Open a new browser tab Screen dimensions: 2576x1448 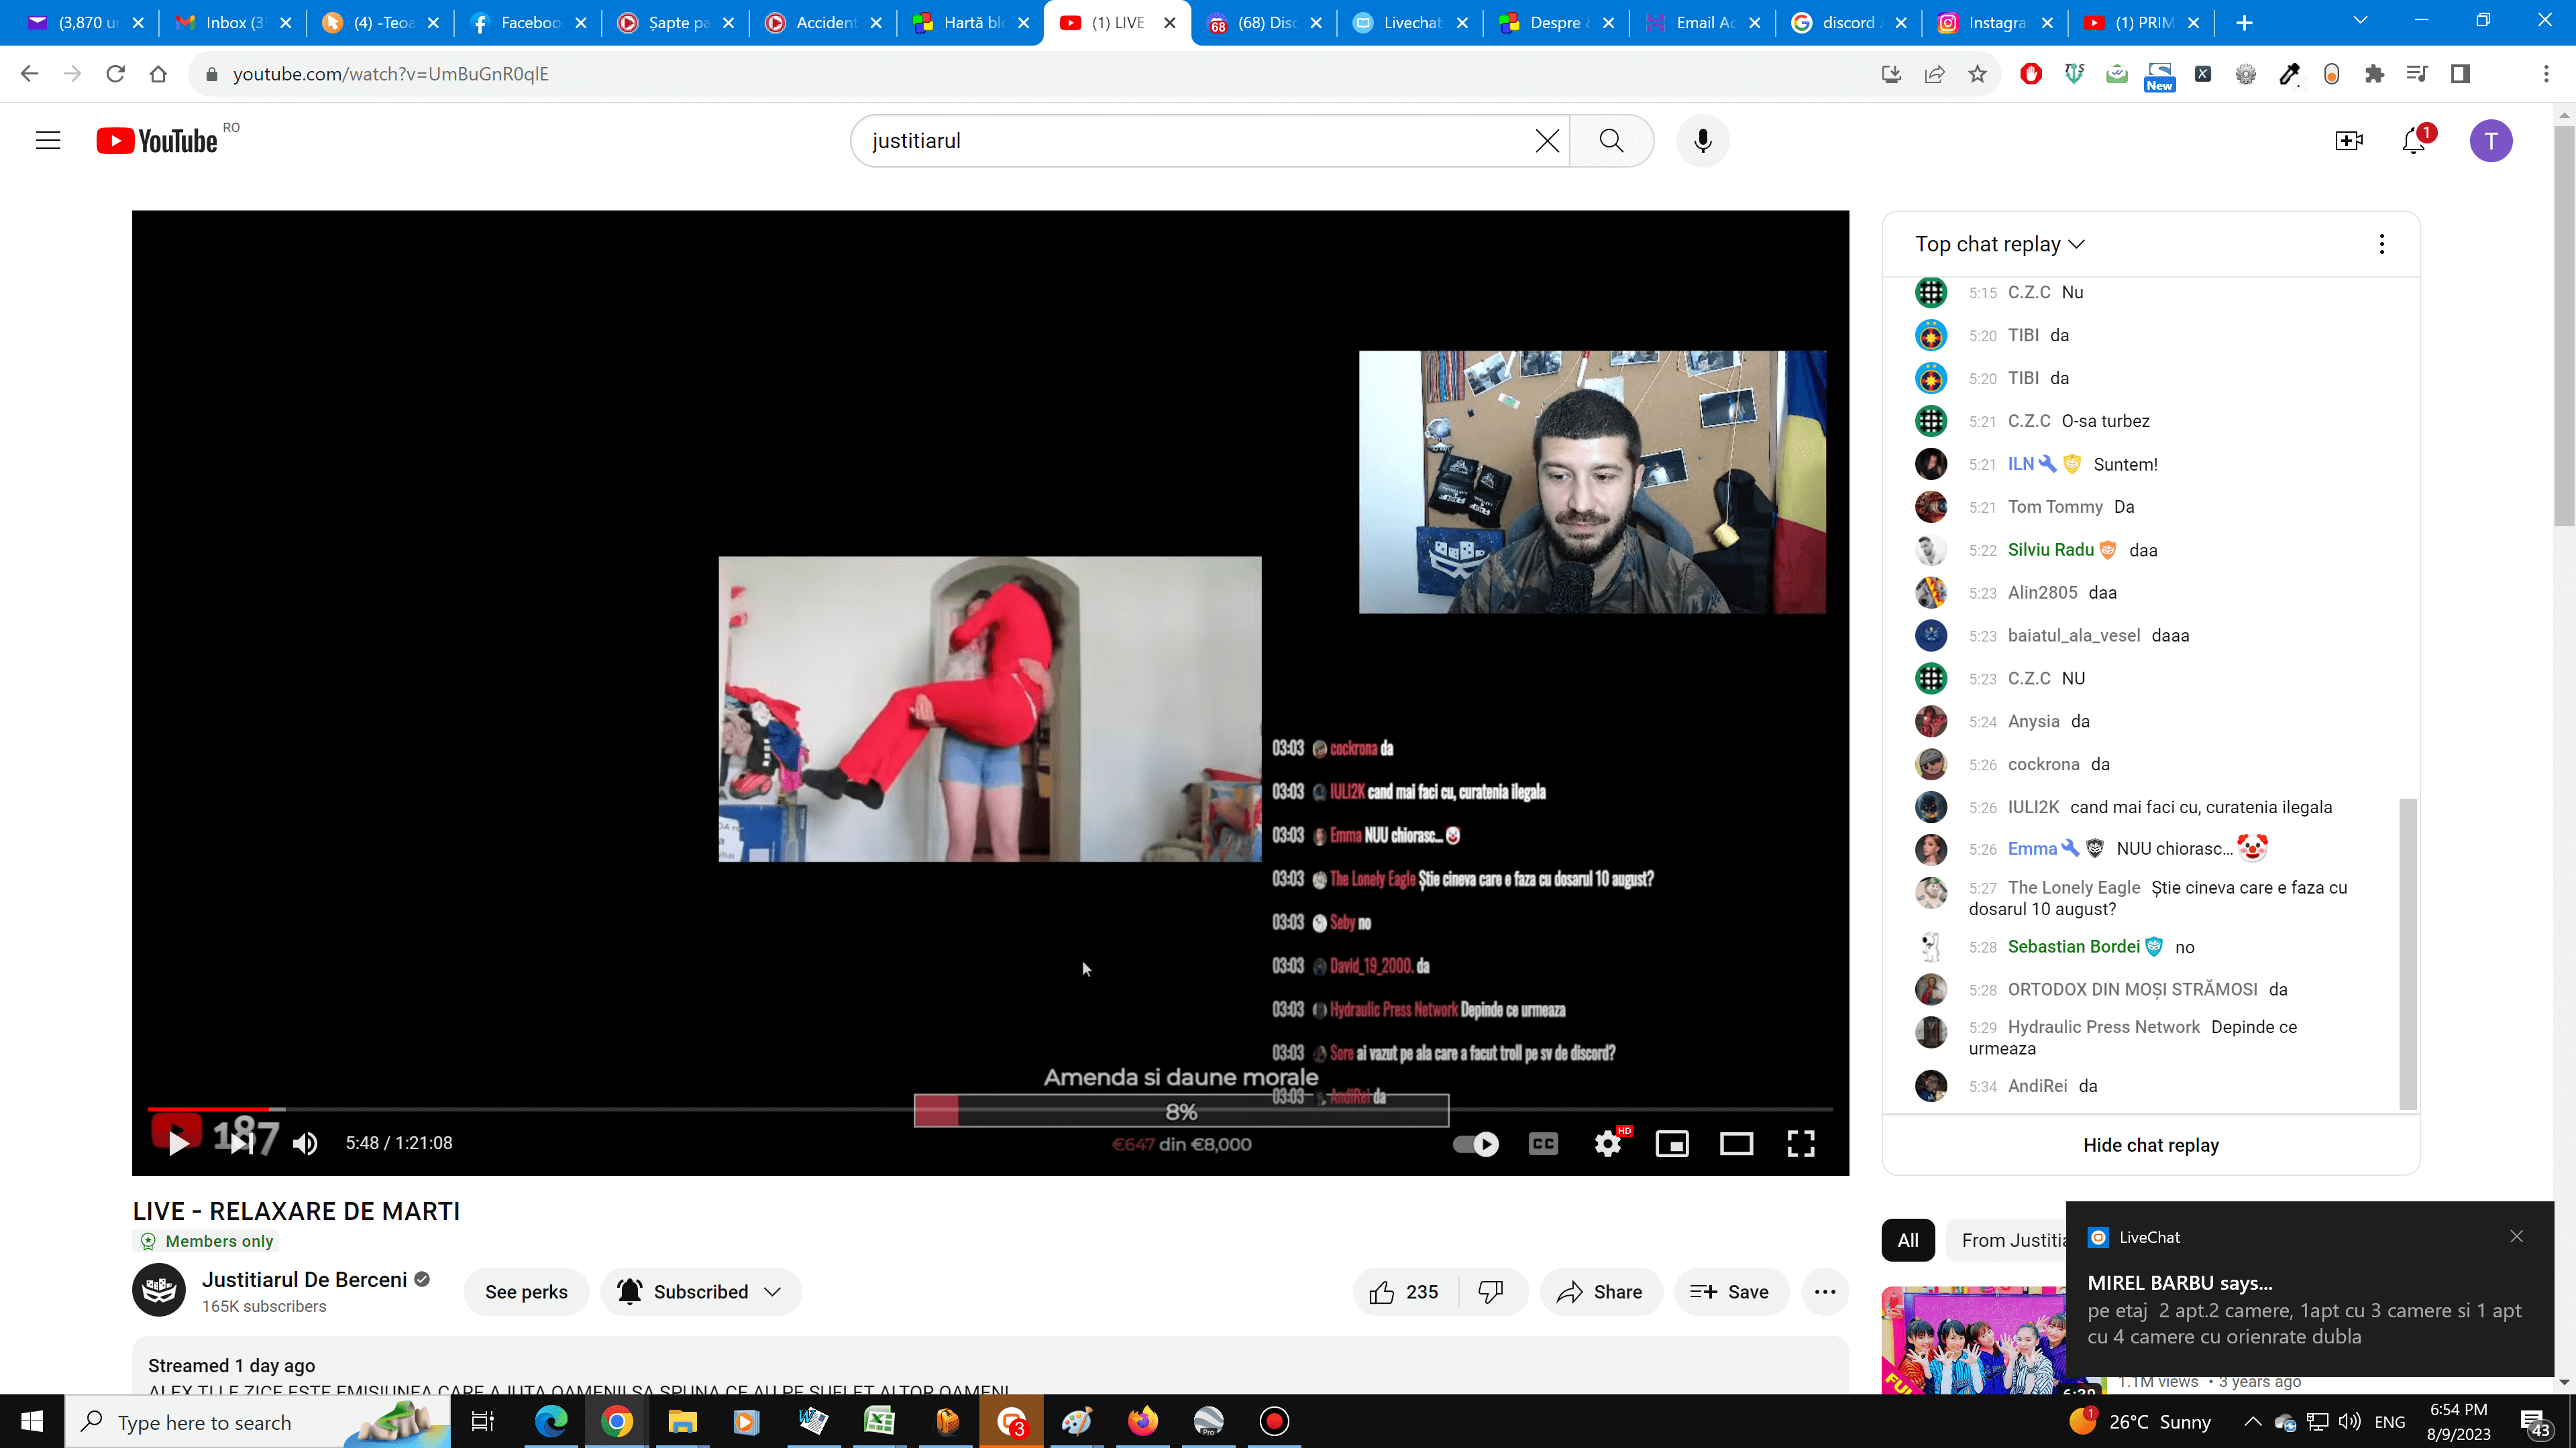coord(2244,22)
